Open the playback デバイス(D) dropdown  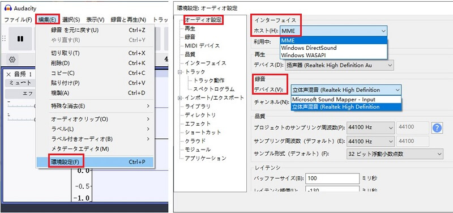coord(339,65)
